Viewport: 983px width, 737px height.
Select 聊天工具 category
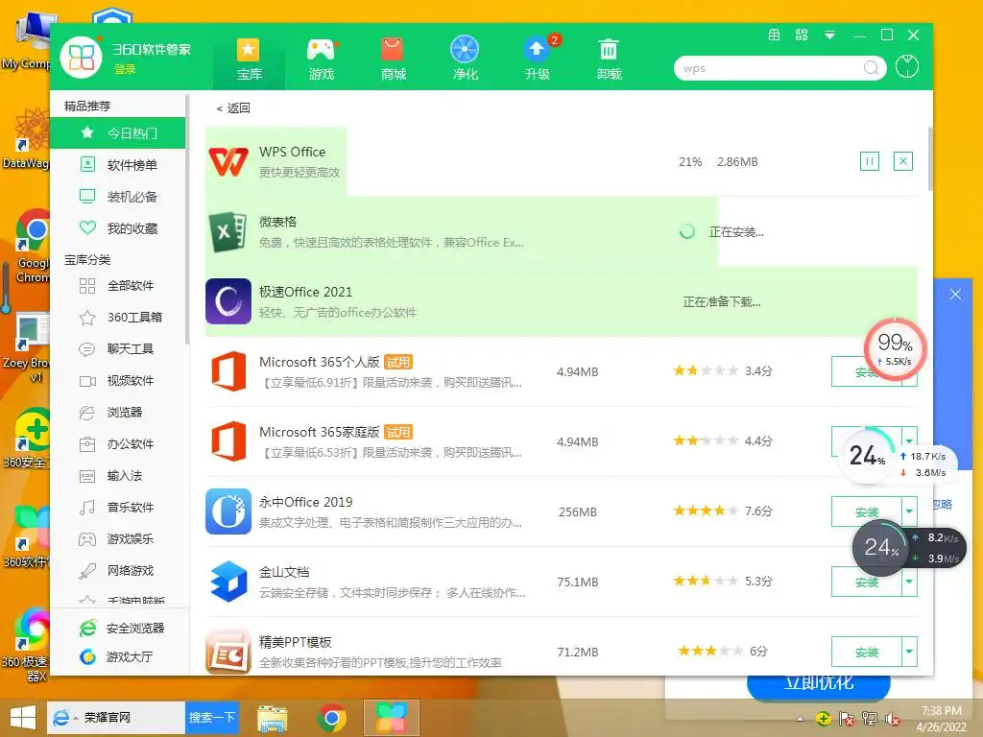click(118, 349)
